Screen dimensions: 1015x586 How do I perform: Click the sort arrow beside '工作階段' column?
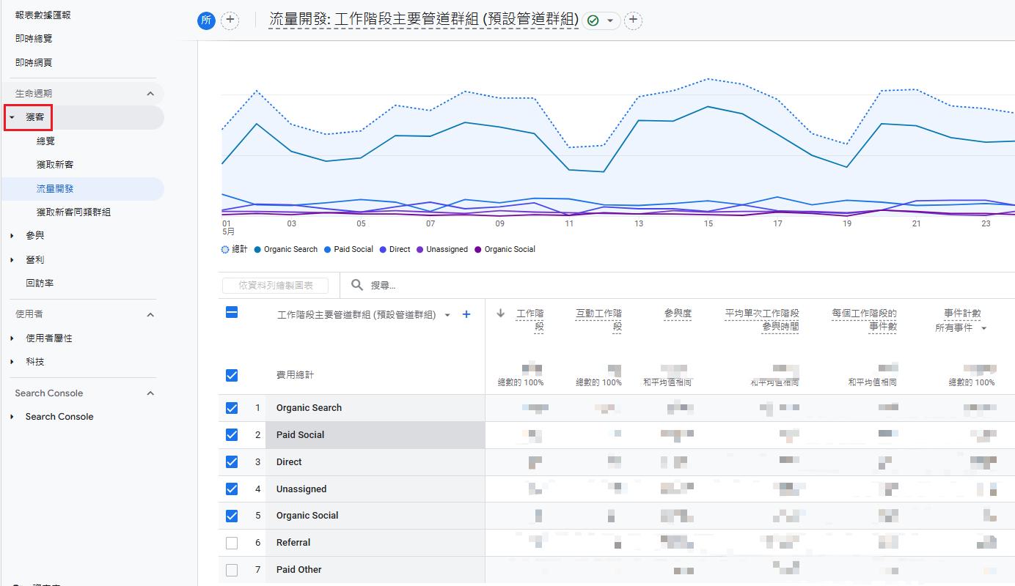(501, 313)
